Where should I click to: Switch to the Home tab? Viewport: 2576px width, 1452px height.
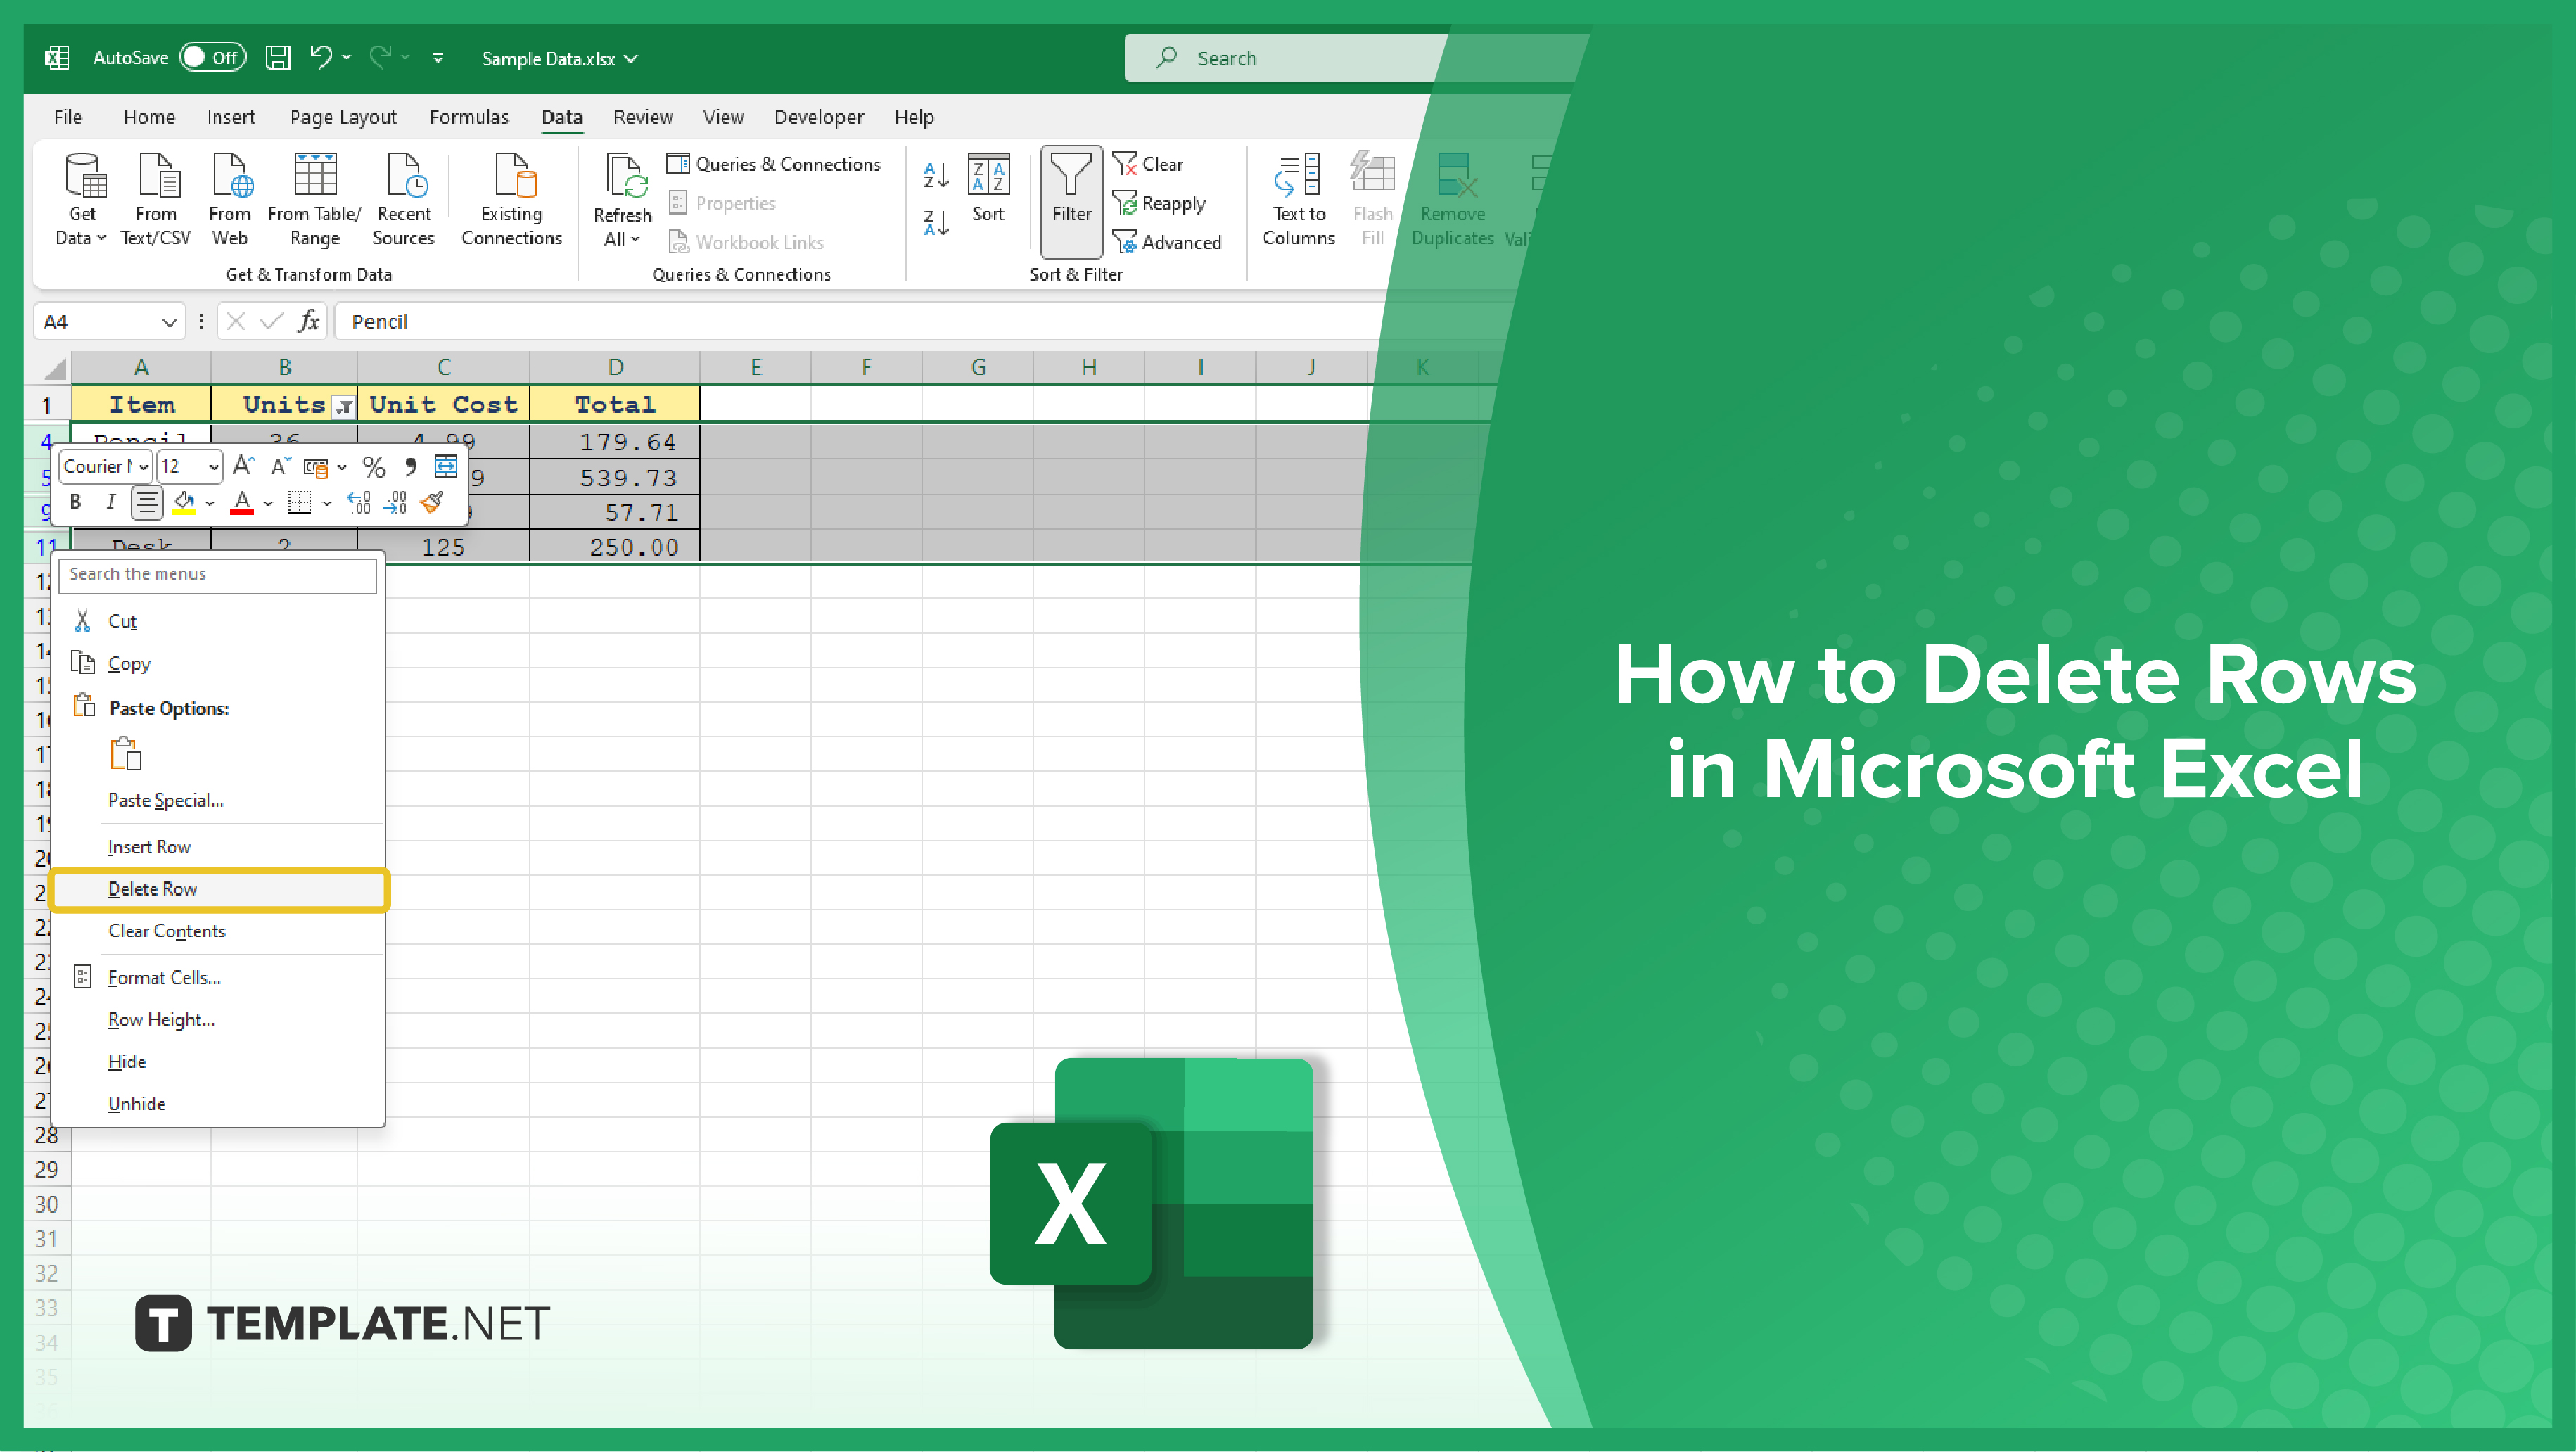coord(149,117)
